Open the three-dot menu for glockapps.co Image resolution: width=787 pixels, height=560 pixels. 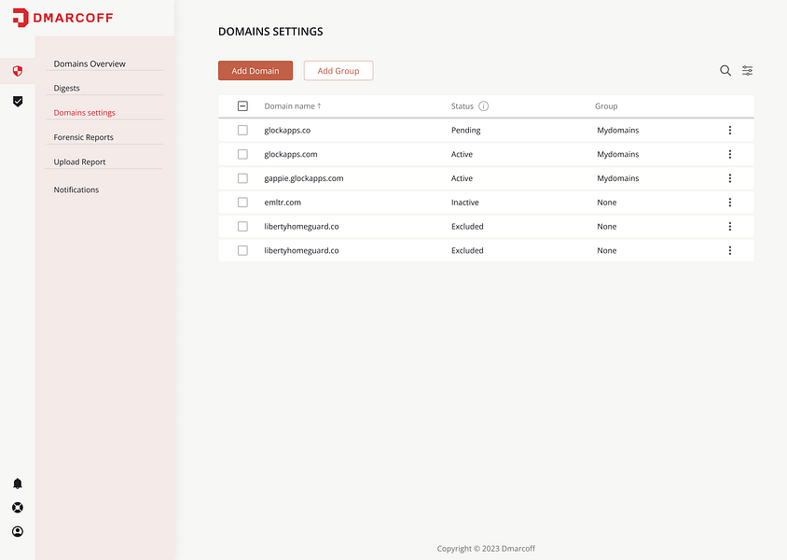[x=730, y=130]
